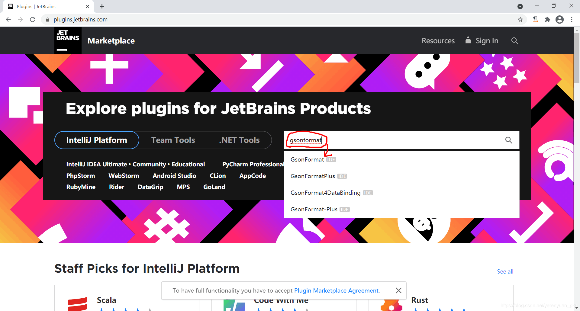Screen dimensions: 580x311
Task: Open MPS plugins link
Action: [x=183, y=187]
